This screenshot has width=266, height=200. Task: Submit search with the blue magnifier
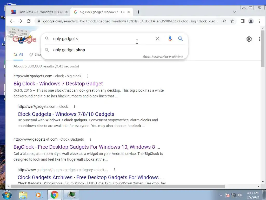point(180,39)
